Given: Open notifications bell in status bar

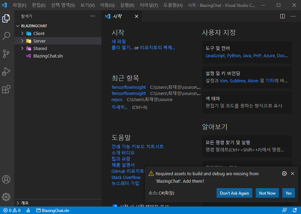Looking at the screenshot, I should [295, 210].
